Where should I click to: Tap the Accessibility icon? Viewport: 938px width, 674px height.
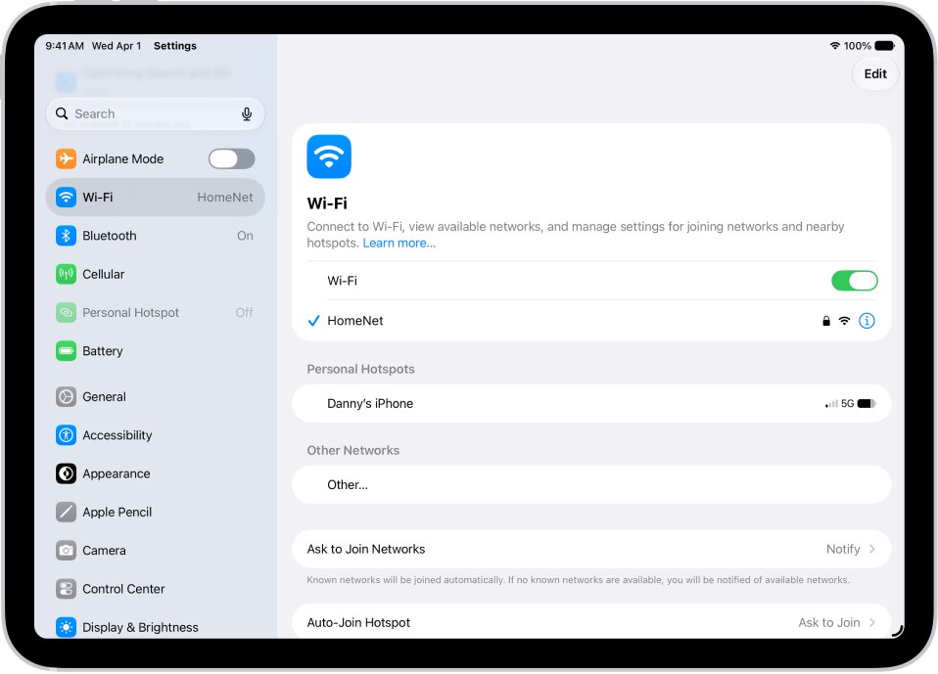click(66, 435)
